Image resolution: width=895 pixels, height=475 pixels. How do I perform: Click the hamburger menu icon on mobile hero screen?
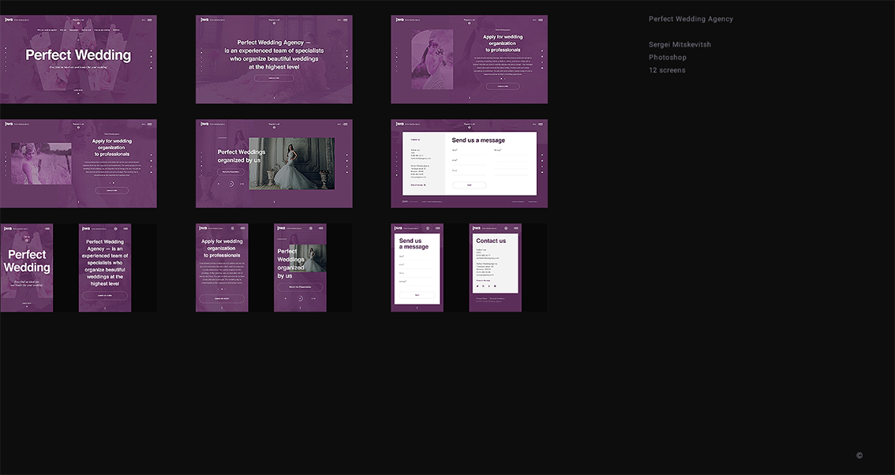pos(47,228)
